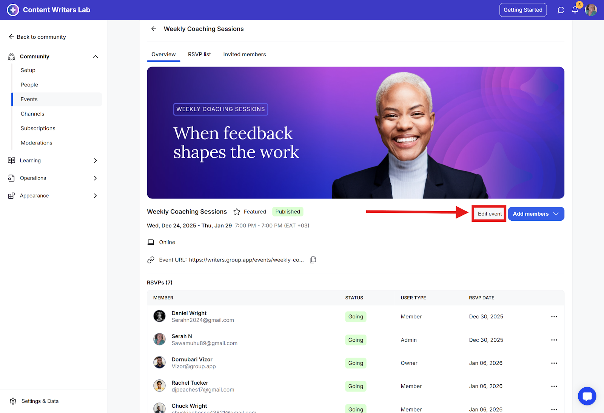Open the notifications bell icon
This screenshot has height=413, width=604.
pyautogui.click(x=575, y=10)
